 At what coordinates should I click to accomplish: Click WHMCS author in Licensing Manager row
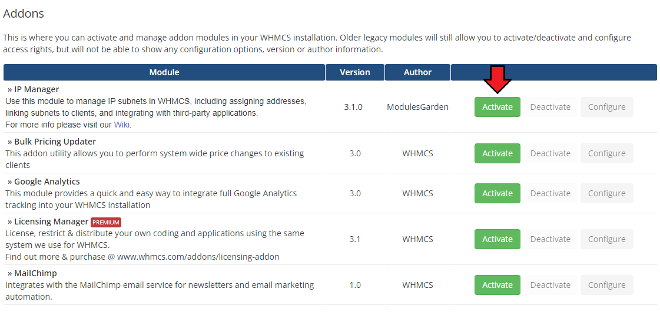click(x=417, y=239)
